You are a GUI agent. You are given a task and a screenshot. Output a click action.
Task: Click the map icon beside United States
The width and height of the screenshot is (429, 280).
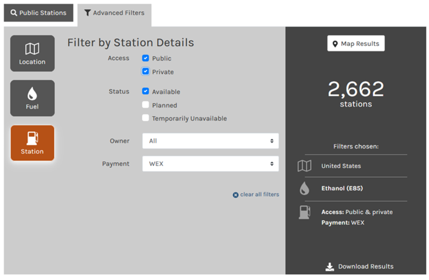(x=304, y=166)
